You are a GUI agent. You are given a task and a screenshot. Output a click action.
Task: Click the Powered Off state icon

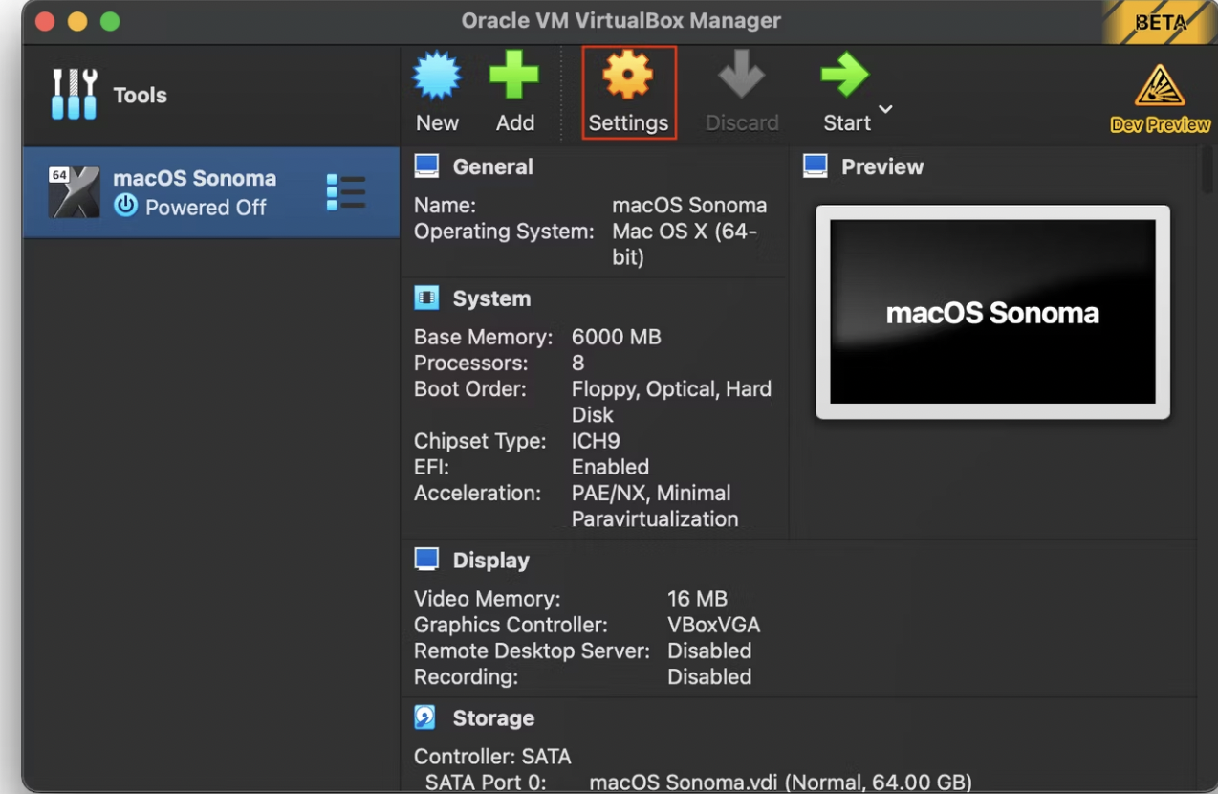125,206
